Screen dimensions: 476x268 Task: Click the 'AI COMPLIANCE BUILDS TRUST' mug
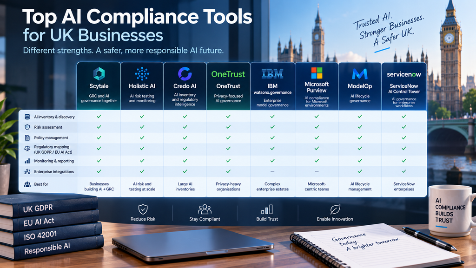coord(451,210)
